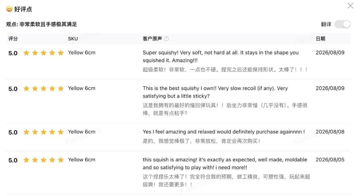Click Yellow 6cm SKU in first row
Image resolution: width=362 pixels, height=196 pixels.
coord(81,53)
